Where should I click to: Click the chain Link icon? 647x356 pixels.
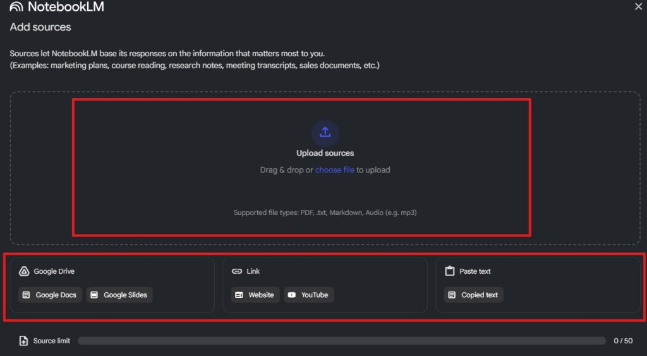pyautogui.click(x=237, y=271)
